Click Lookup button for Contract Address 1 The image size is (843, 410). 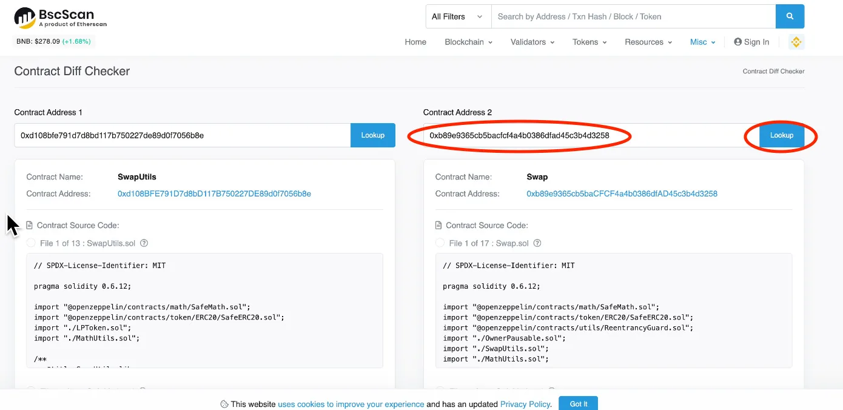click(373, 135)
